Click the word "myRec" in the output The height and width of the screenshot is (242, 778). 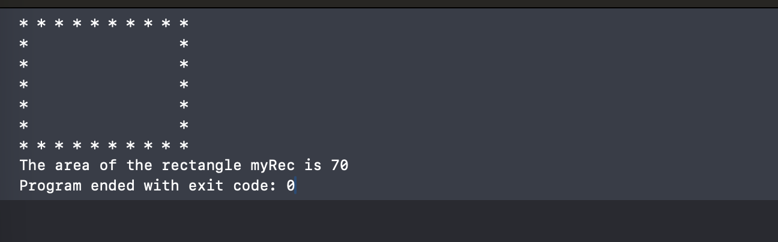pyautogui.click(x=268, y=165)
